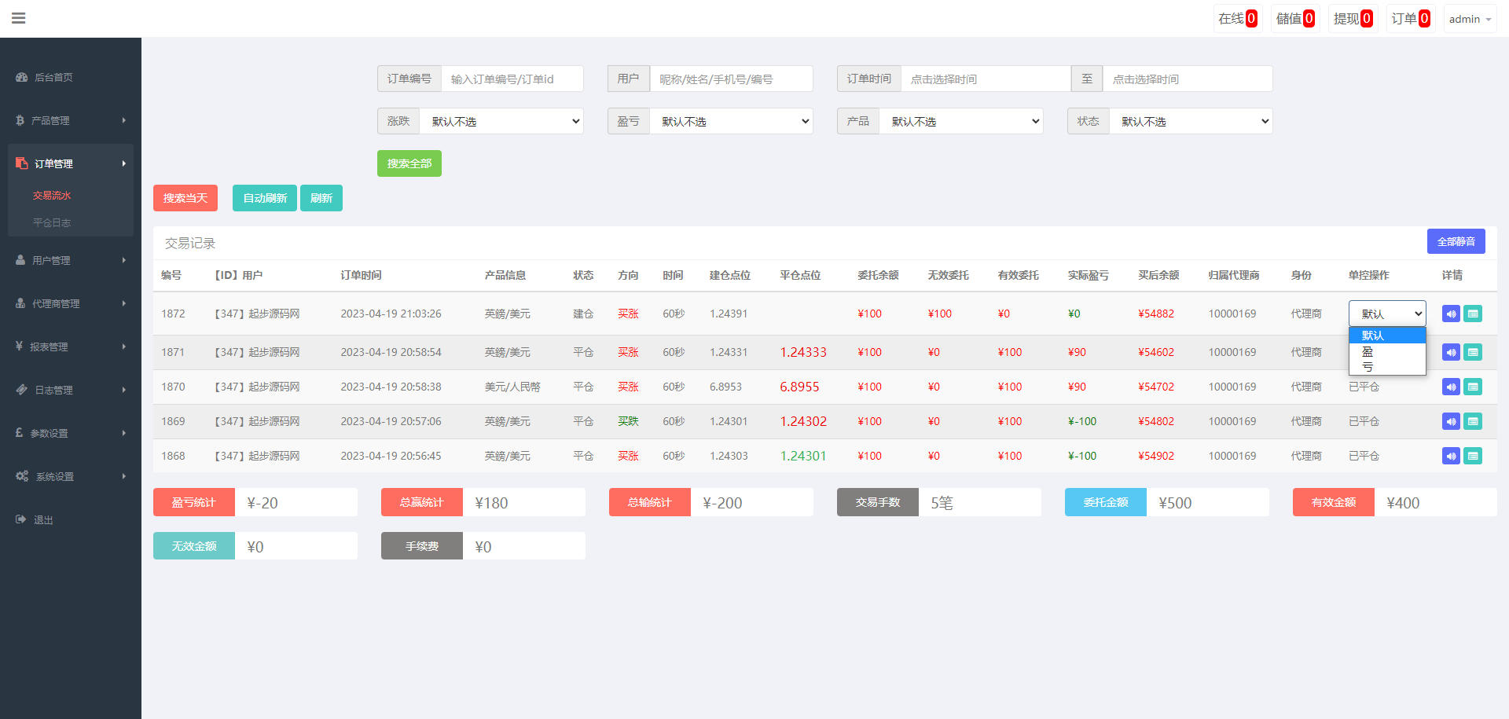Click sound icon for order 1870
The width and height of the screenshot is (1509, 719).
(1451, 387)
